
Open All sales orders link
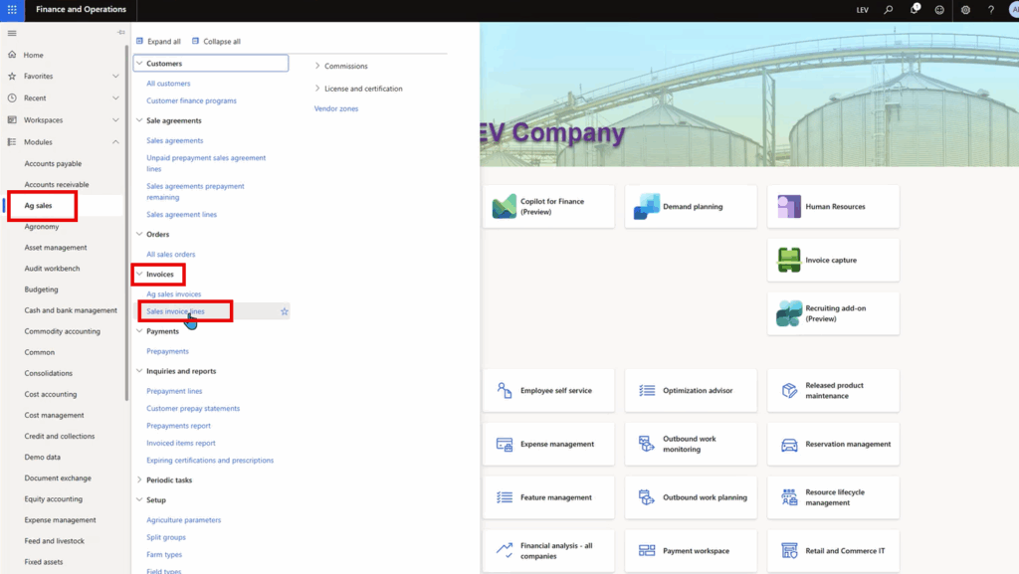point(171,254)
